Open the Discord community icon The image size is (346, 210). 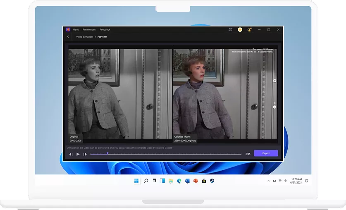pos(230,30)
